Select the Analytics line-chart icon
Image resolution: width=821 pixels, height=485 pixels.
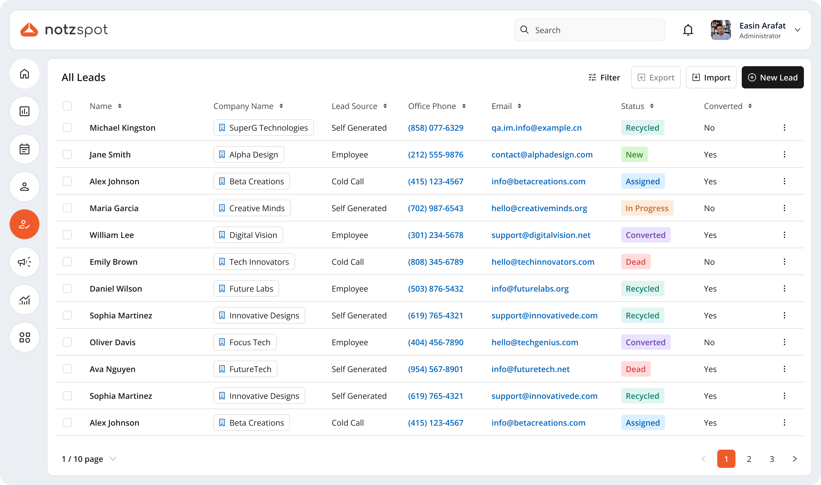click(25, 299)
